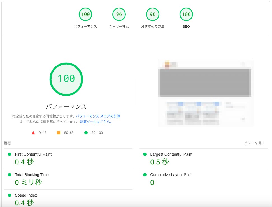Screen dimensions: 272x207
Task: Click the First Contentful Paint label
Action: pos(33,154)
